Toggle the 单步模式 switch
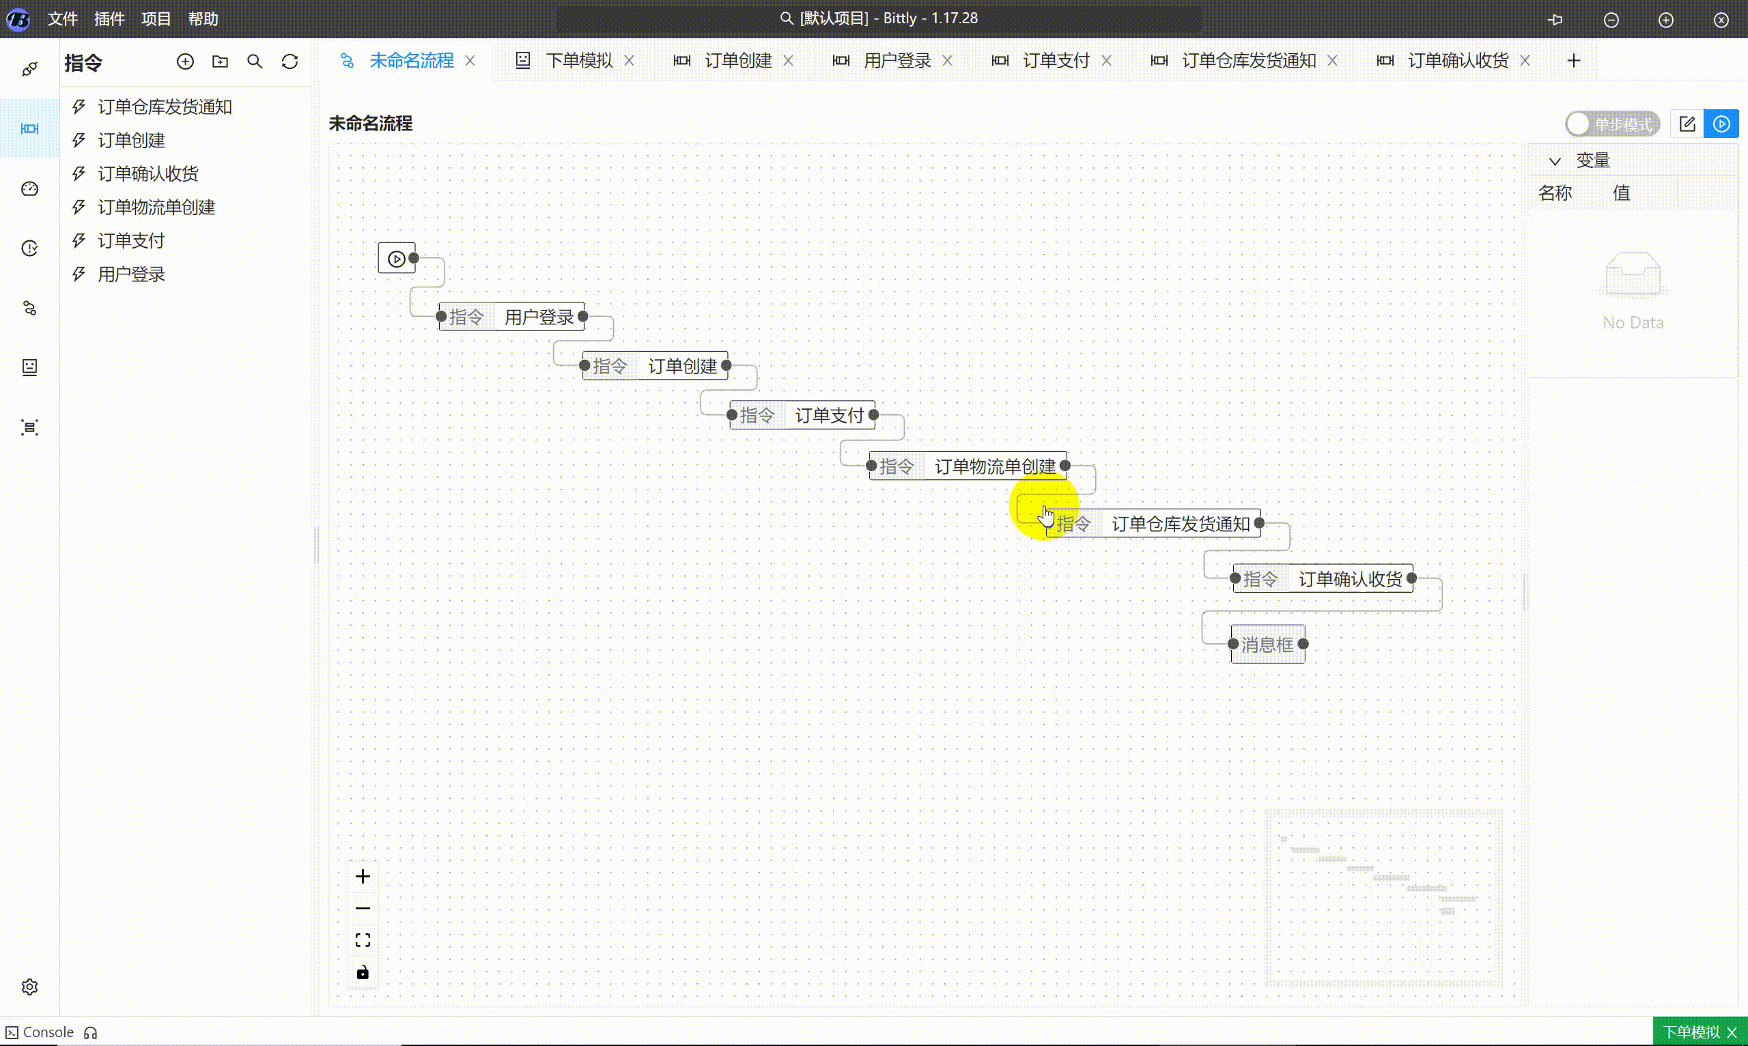Image resolution: width=1748 pixels, height=1046 pixels. pos(1611,124)
